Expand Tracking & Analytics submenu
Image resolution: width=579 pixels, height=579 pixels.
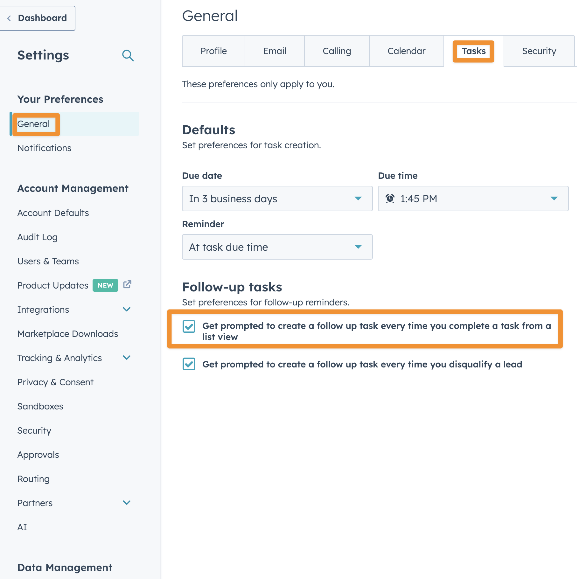(x=127, y=358)
